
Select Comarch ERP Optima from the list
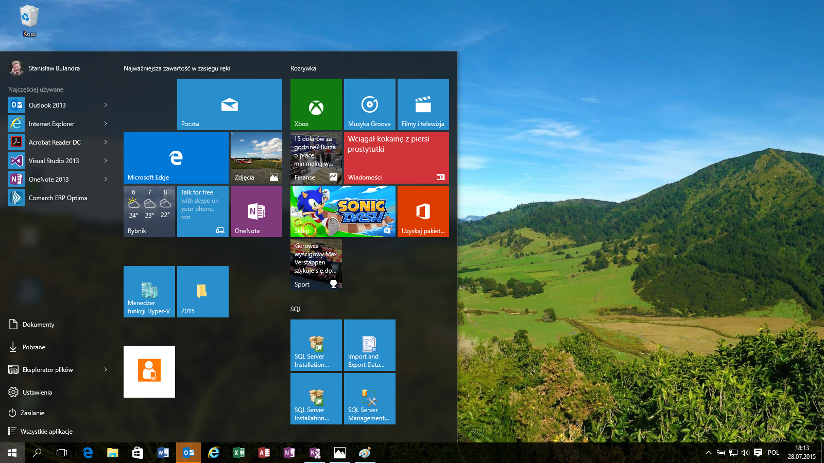point(58,198)
